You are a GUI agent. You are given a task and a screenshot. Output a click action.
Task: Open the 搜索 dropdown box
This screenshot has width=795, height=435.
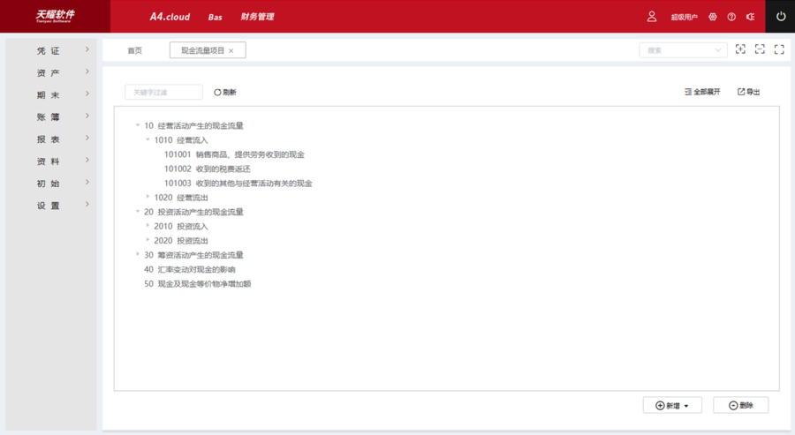pyautogui.click(x=683, y=50)
